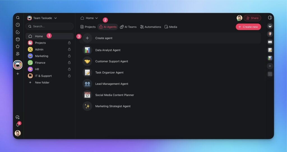Image resolution: width=287 pixels, height=152 pixels.
Task: Toggle the right sidebar panel icon
Action: [x=270, y=18]
